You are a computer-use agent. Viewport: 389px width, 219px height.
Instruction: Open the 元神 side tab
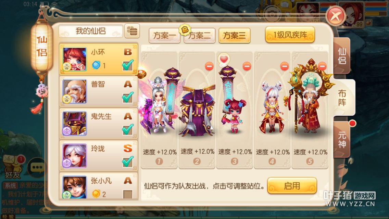pos(342,140)
